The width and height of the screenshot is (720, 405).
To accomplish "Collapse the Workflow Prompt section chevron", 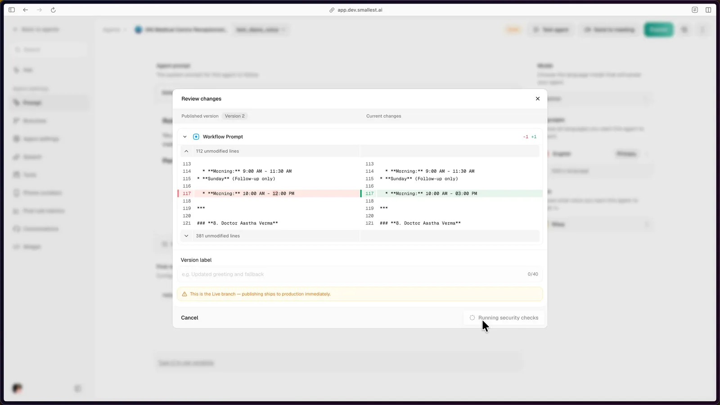I will pos(184,137).
